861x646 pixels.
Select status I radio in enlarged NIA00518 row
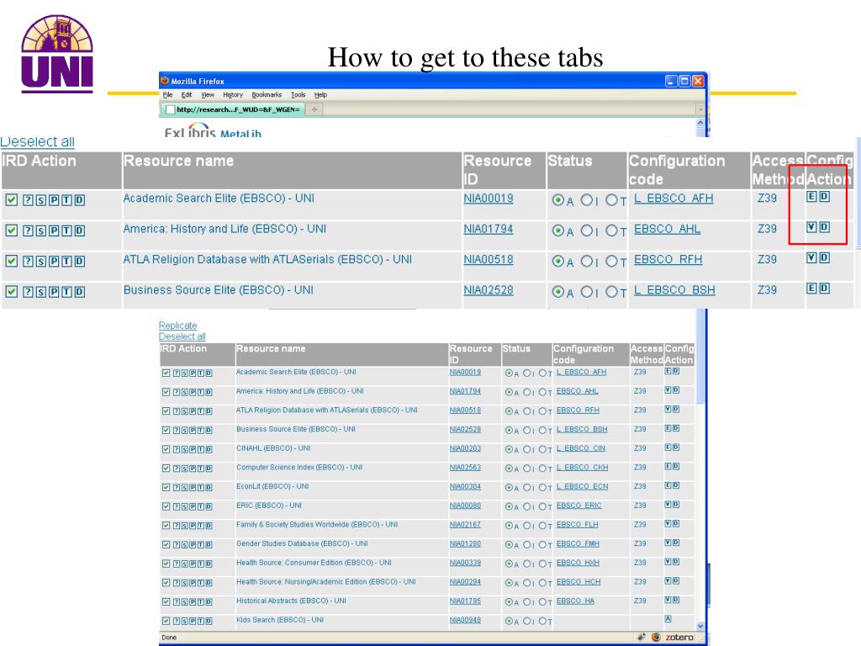pyautogui.click(x=586, y=261)
